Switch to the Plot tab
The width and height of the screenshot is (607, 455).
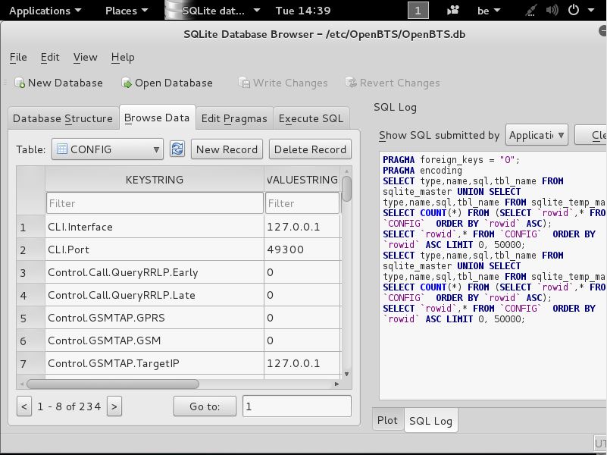tap(387, 420)
